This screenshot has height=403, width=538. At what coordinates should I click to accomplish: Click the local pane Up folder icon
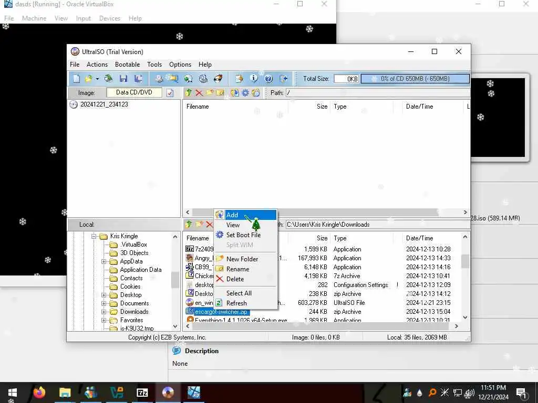(189, 225)
